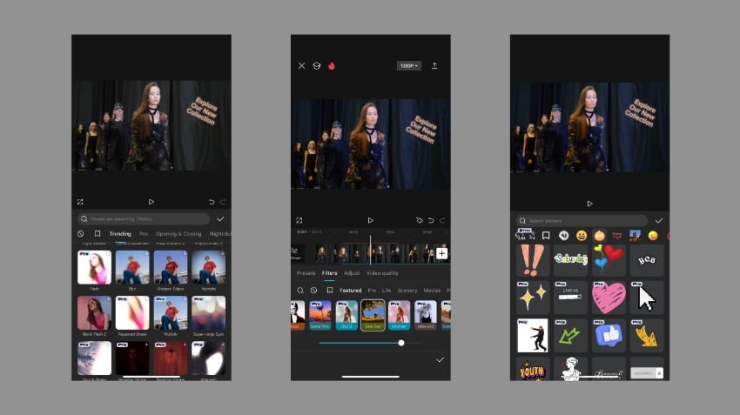Image resolution: width=740 pixels, height=415 pixels.
Task: Play preview in the effects screen
Action: 151,202
